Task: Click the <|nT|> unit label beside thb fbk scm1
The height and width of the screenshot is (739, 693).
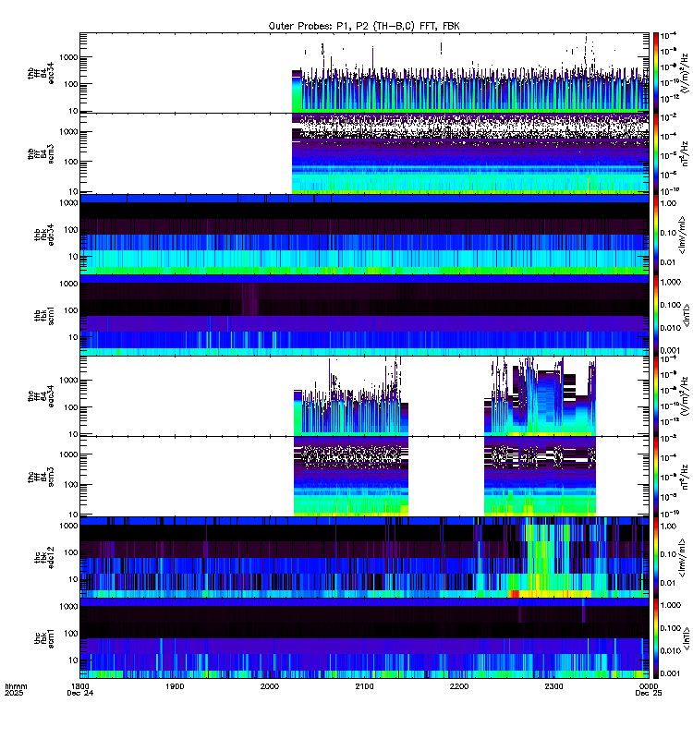Action: pyautogui.click(x=687, y=315)
